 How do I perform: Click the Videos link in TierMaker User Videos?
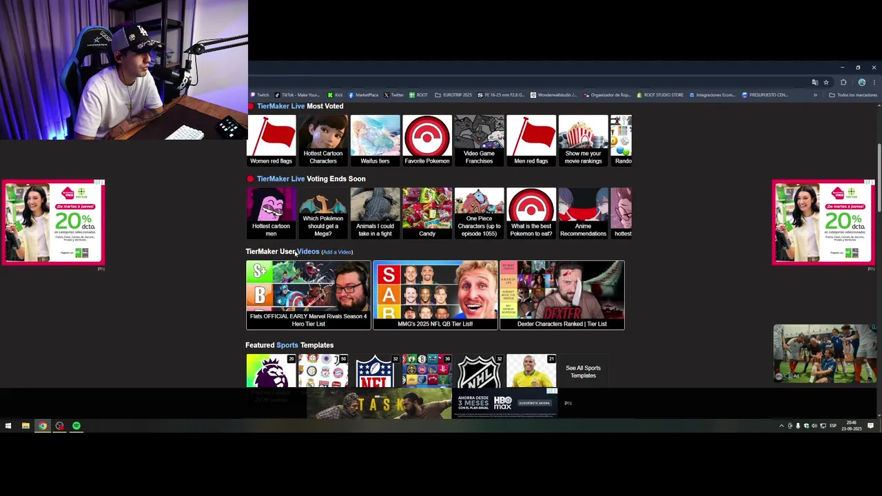click(x=308, y=251)
